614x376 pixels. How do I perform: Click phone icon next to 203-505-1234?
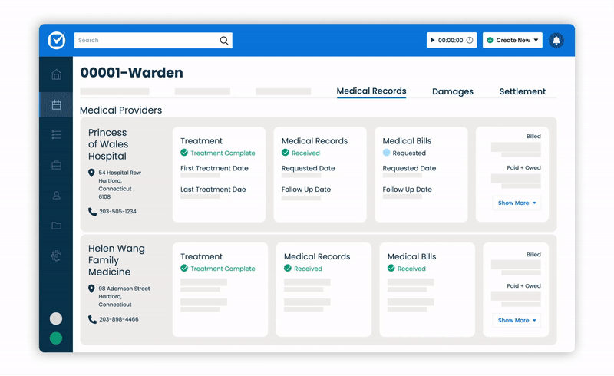tap(92, 212)
